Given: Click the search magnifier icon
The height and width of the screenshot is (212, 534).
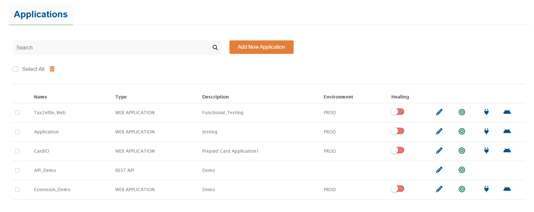Looking at the screenshot, I should point(215,47).
